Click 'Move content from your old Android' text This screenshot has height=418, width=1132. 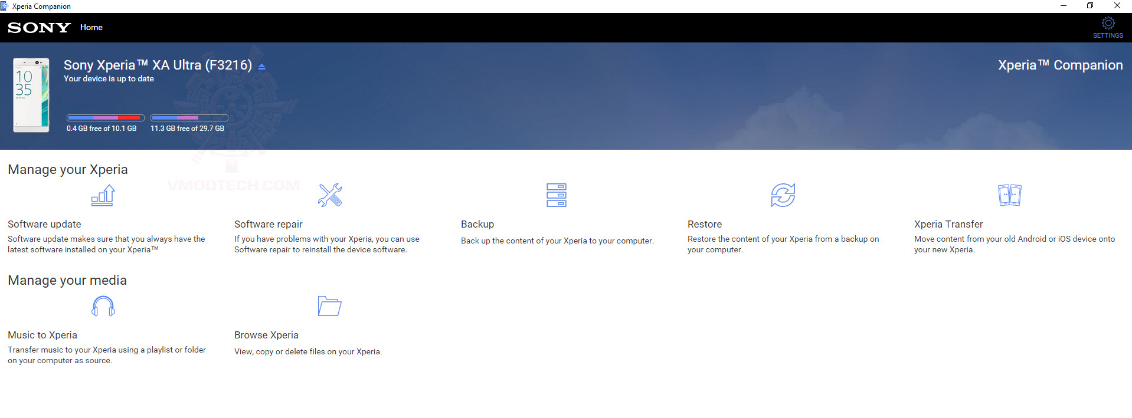pos(1015,244)
